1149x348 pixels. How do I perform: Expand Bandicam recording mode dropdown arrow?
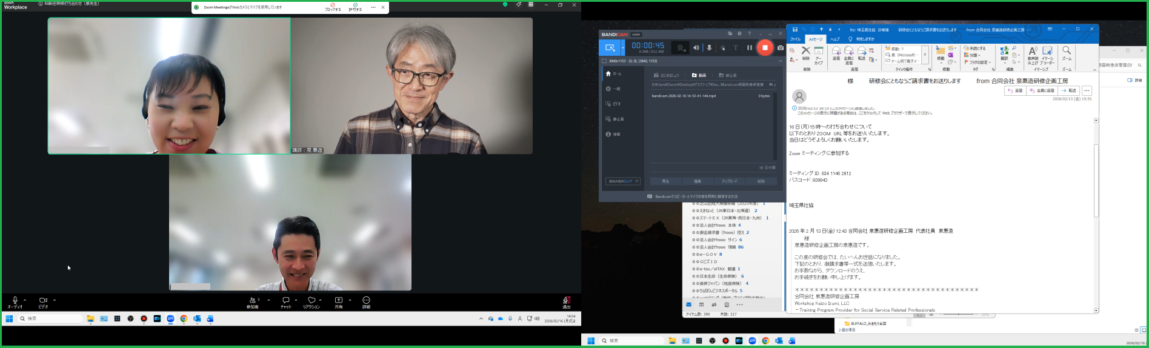(622, 48)
